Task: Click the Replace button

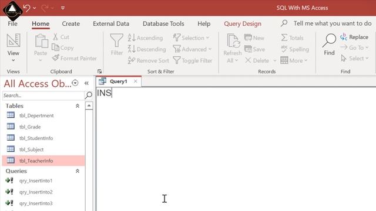Action: point(354,37)
